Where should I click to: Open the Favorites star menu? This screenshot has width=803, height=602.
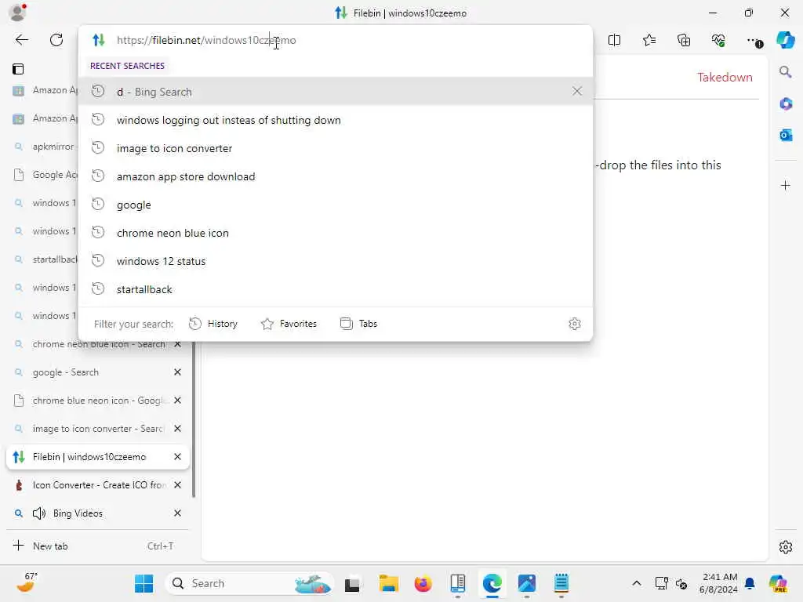click(x=649, y=40)
